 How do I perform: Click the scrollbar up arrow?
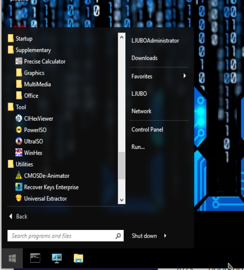122,37
